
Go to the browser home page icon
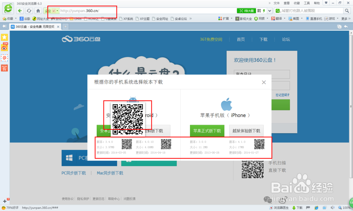coord(38,11)
